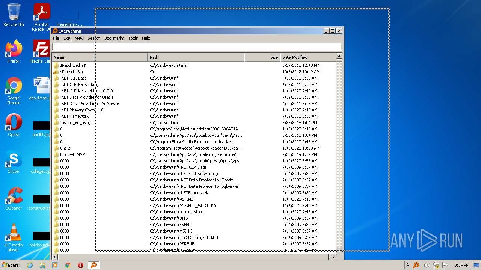Open the Recycle Bin desktop icon
This screenshot has width=481, height=270.
pos(14,15)
